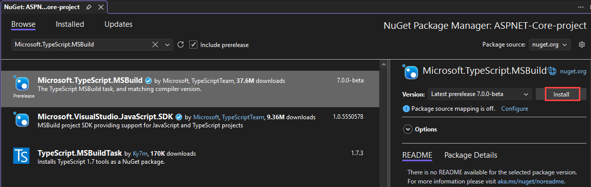The height and width of the screenshot is (187, 591).
Task: Click the 1.7.3 version text
Action: pyautogui.click(x=357, y=153)
